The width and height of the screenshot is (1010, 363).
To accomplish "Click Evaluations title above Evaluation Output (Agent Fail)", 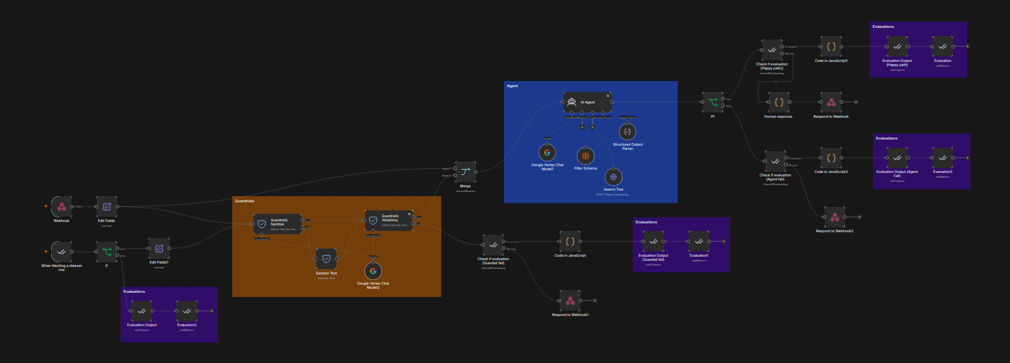I will [887, 138].
